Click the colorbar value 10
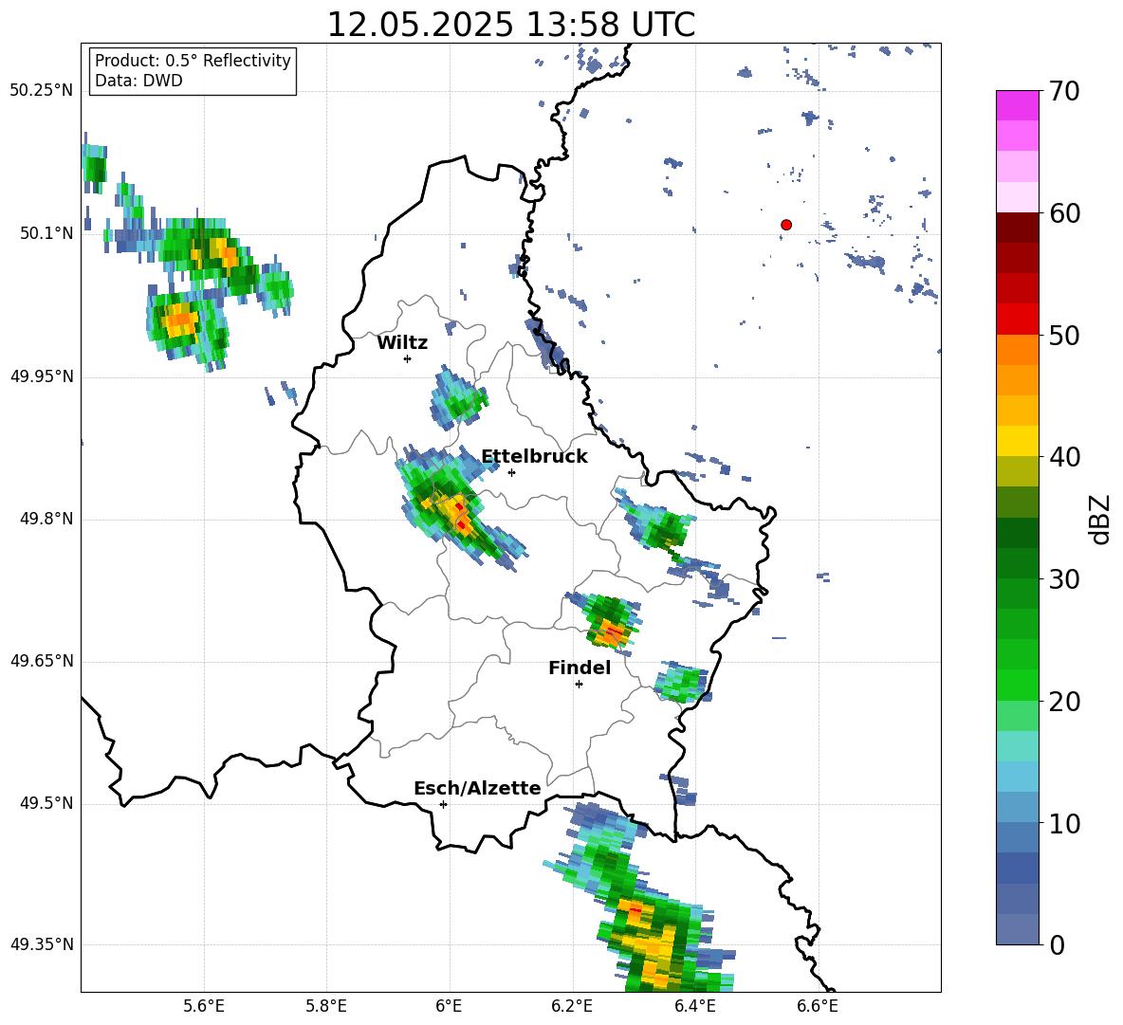 (1065, 823)
